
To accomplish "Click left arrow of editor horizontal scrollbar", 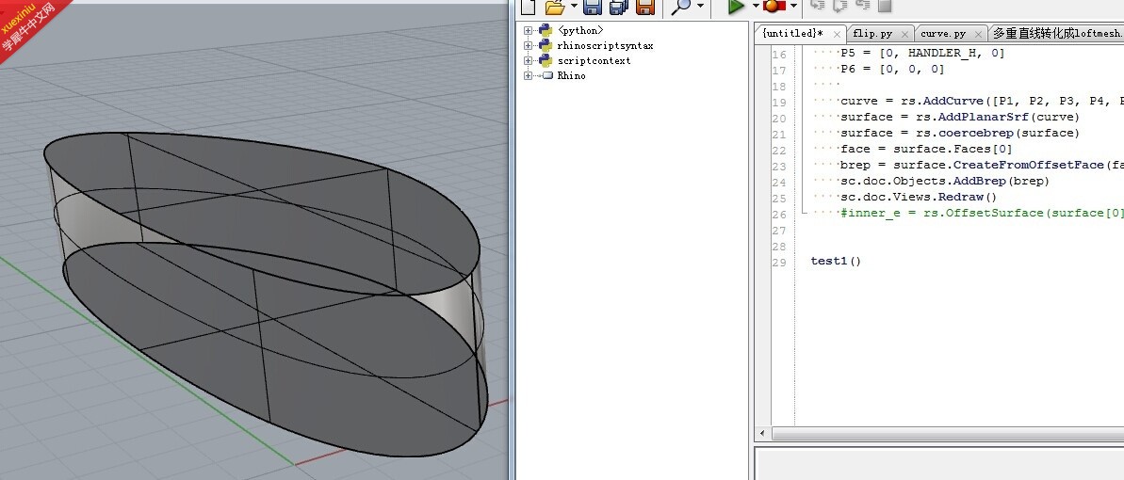I will pyautogui.click(x=762, y=434).
